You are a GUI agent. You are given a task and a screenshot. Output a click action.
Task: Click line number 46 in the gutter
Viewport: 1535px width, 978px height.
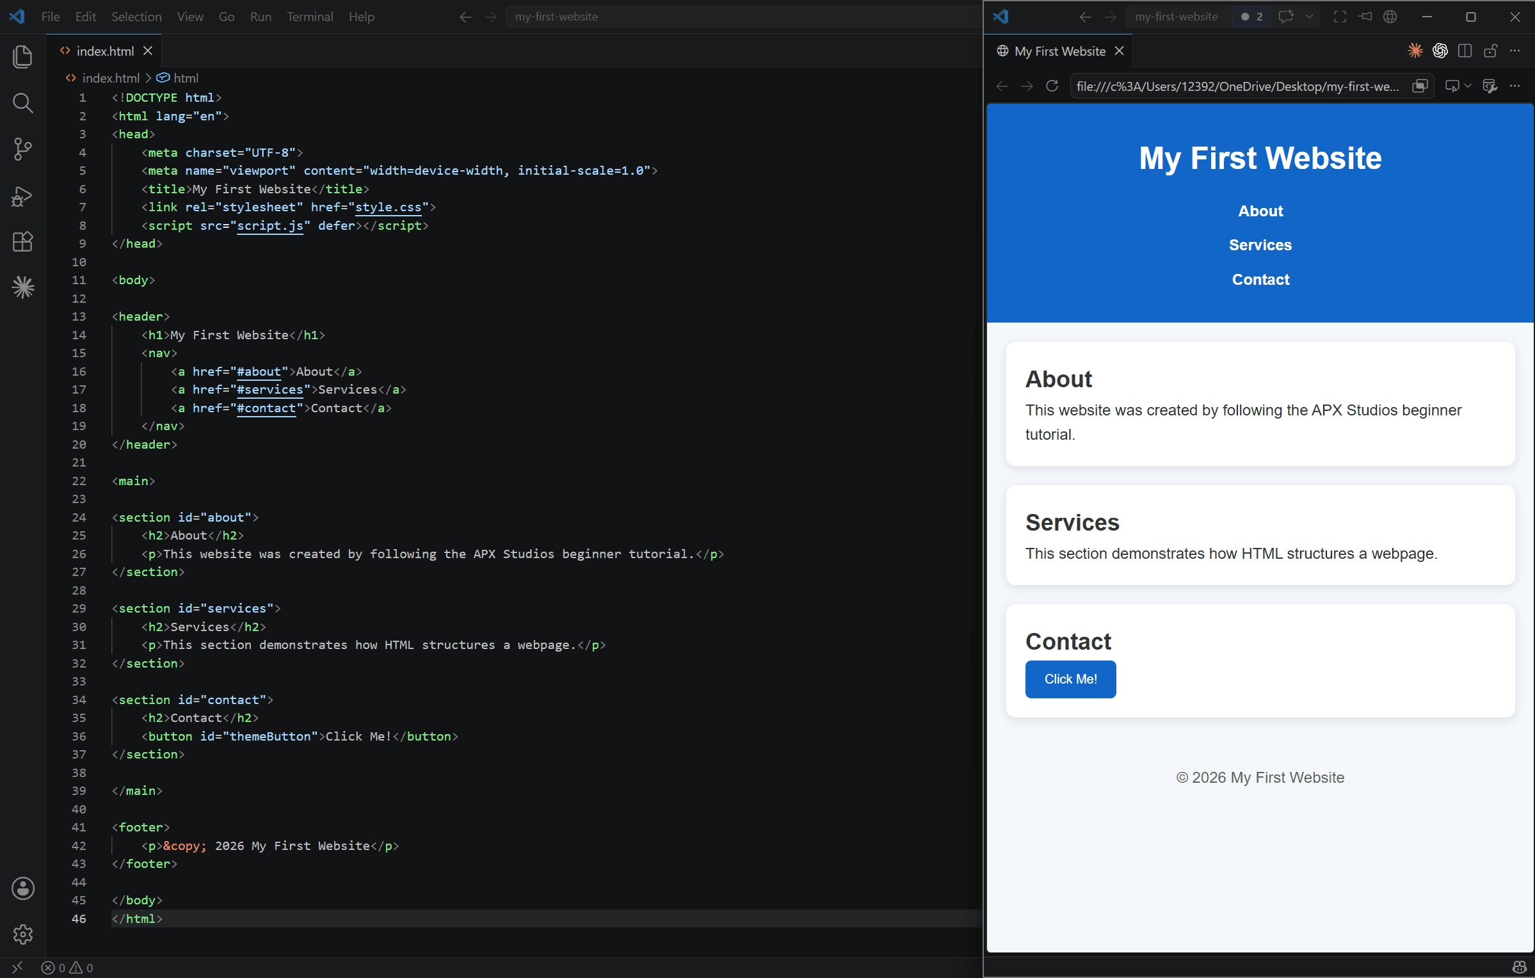(79, 918)
